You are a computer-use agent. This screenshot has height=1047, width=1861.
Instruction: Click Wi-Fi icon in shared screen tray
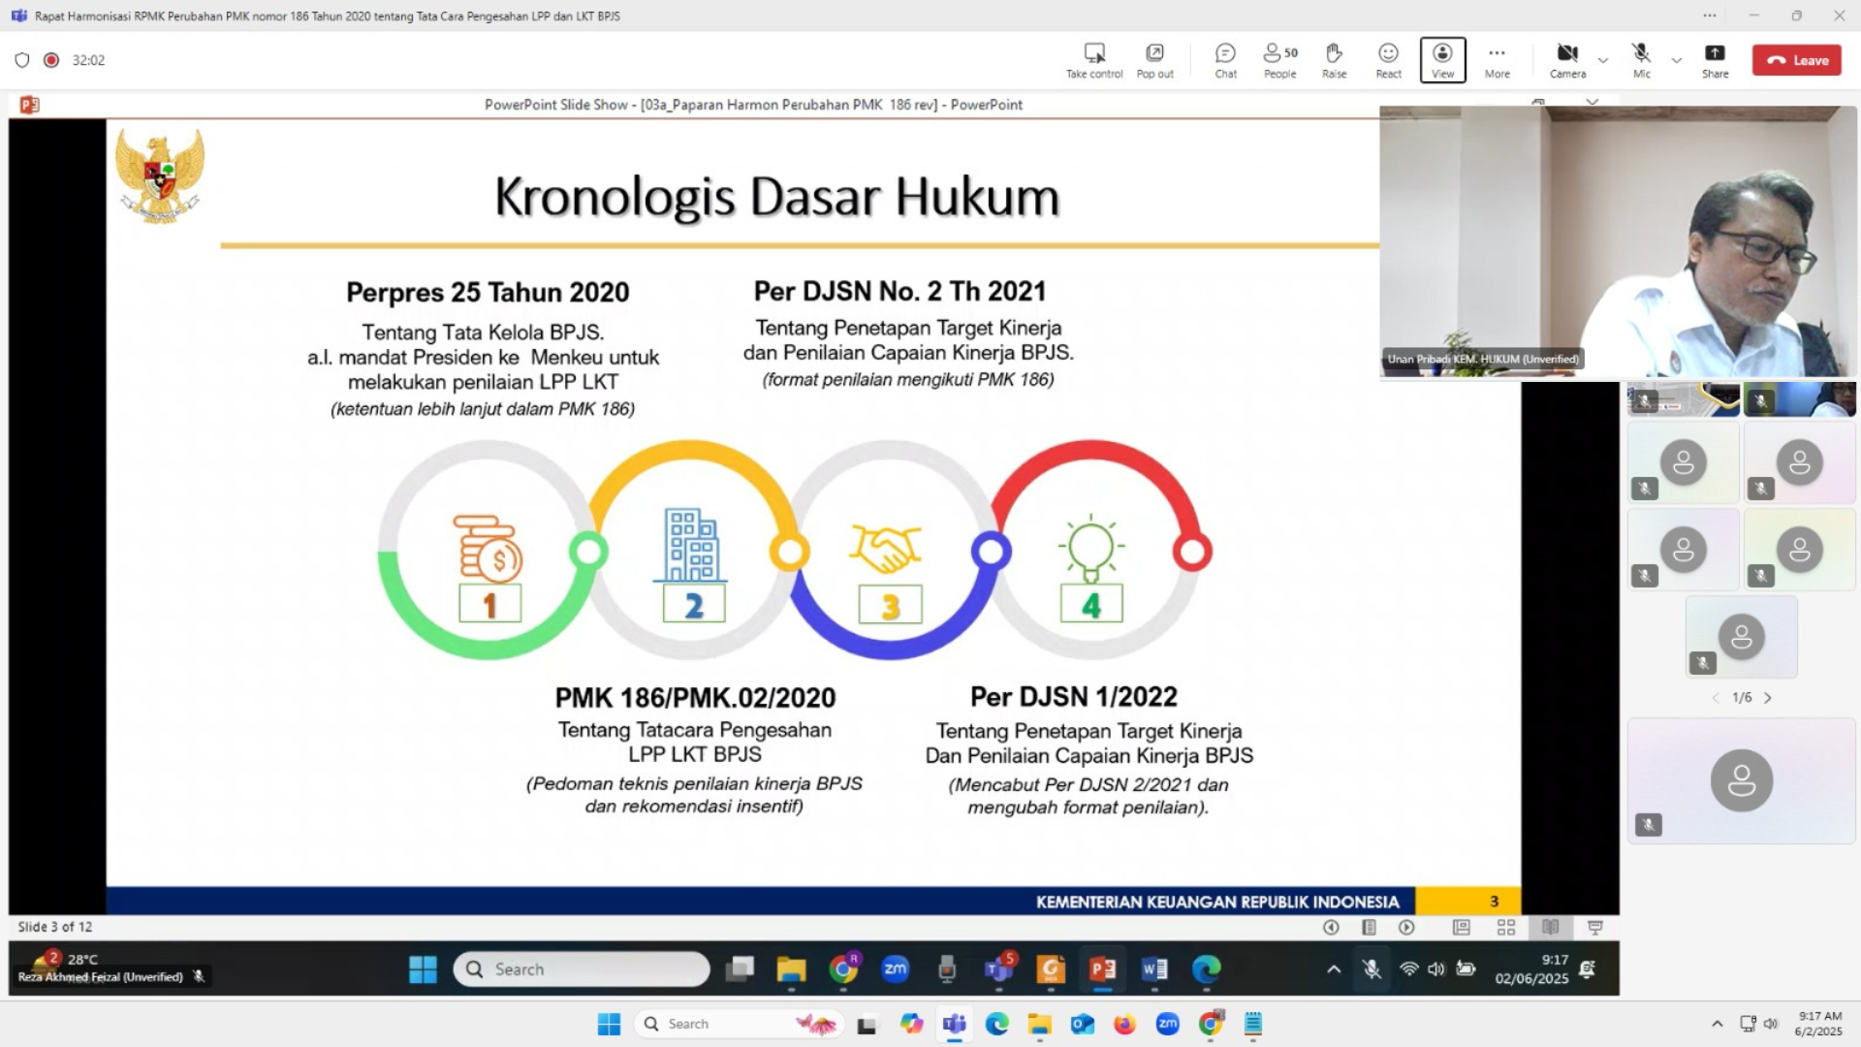[x=1409, y=969]
